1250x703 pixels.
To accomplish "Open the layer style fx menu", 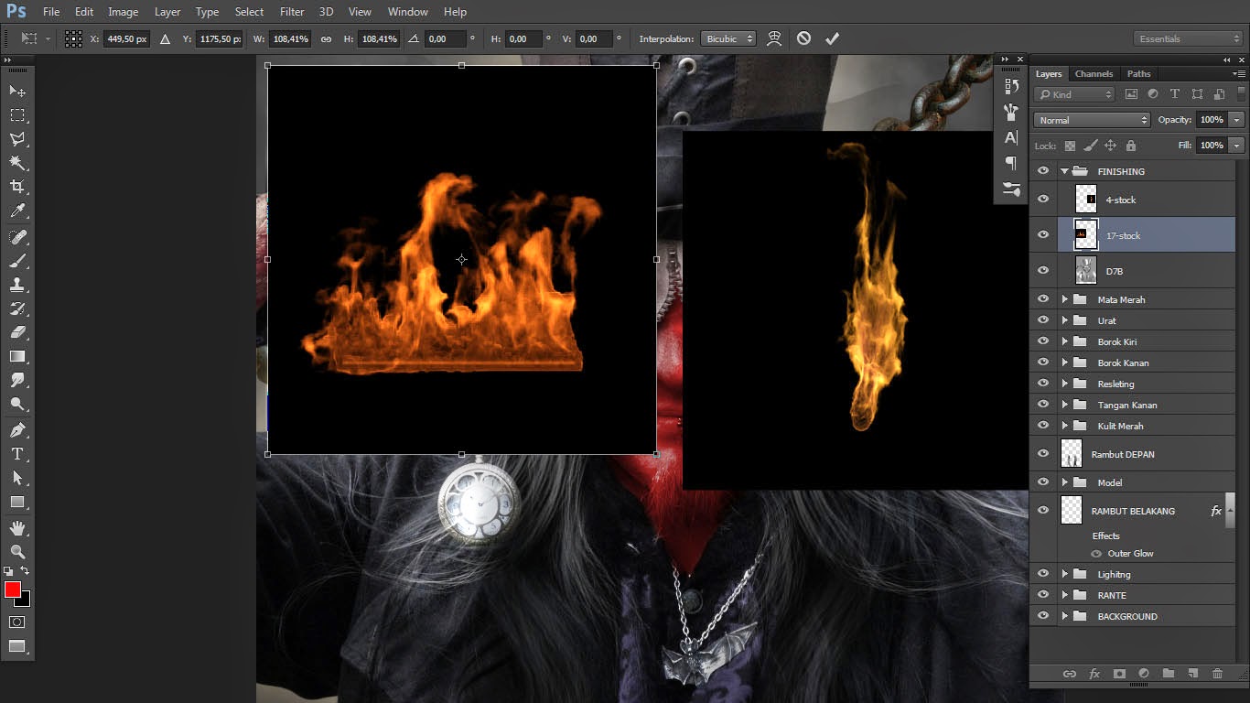I will point(1094,674).
